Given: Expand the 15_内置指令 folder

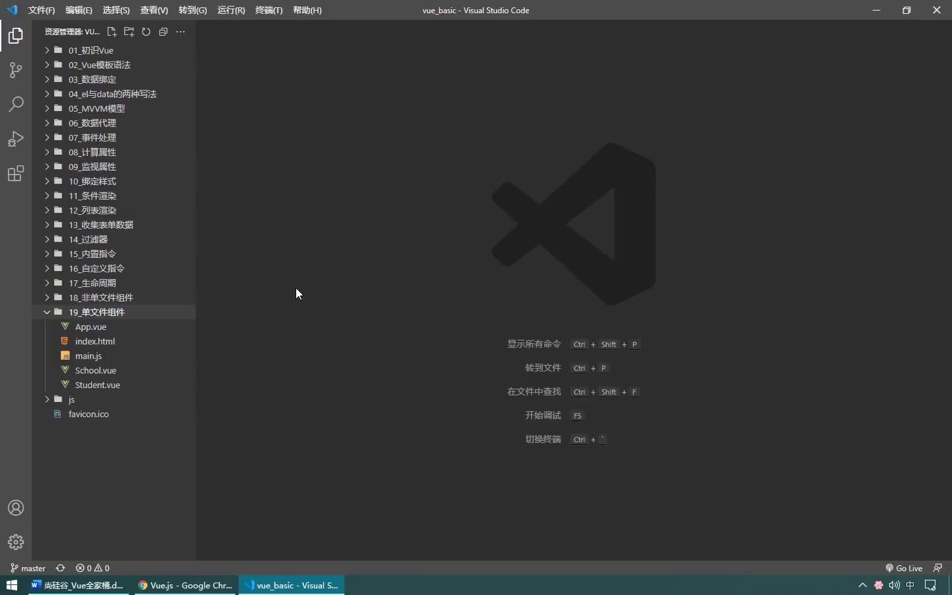Looking at the screenshot, I should pyautogui.click(x=114, y=254).
